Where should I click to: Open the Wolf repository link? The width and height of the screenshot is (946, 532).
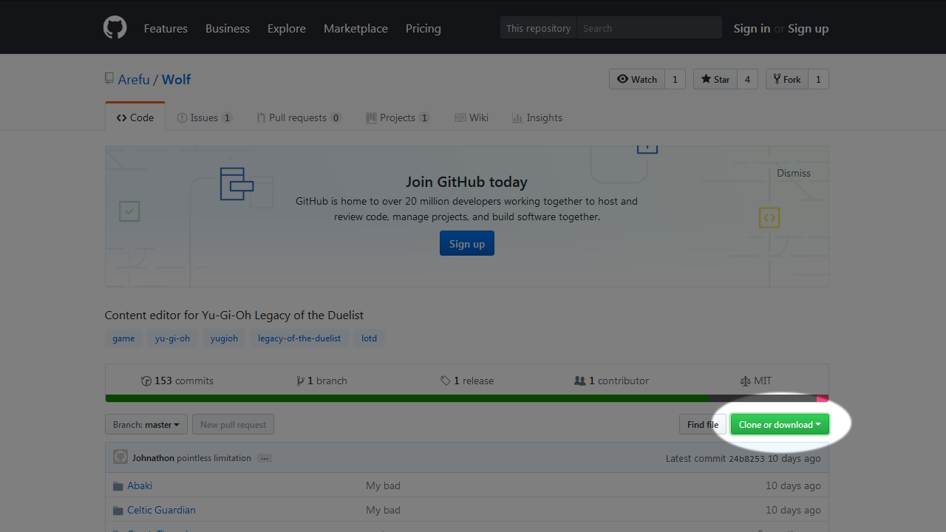tap(177, 79)
